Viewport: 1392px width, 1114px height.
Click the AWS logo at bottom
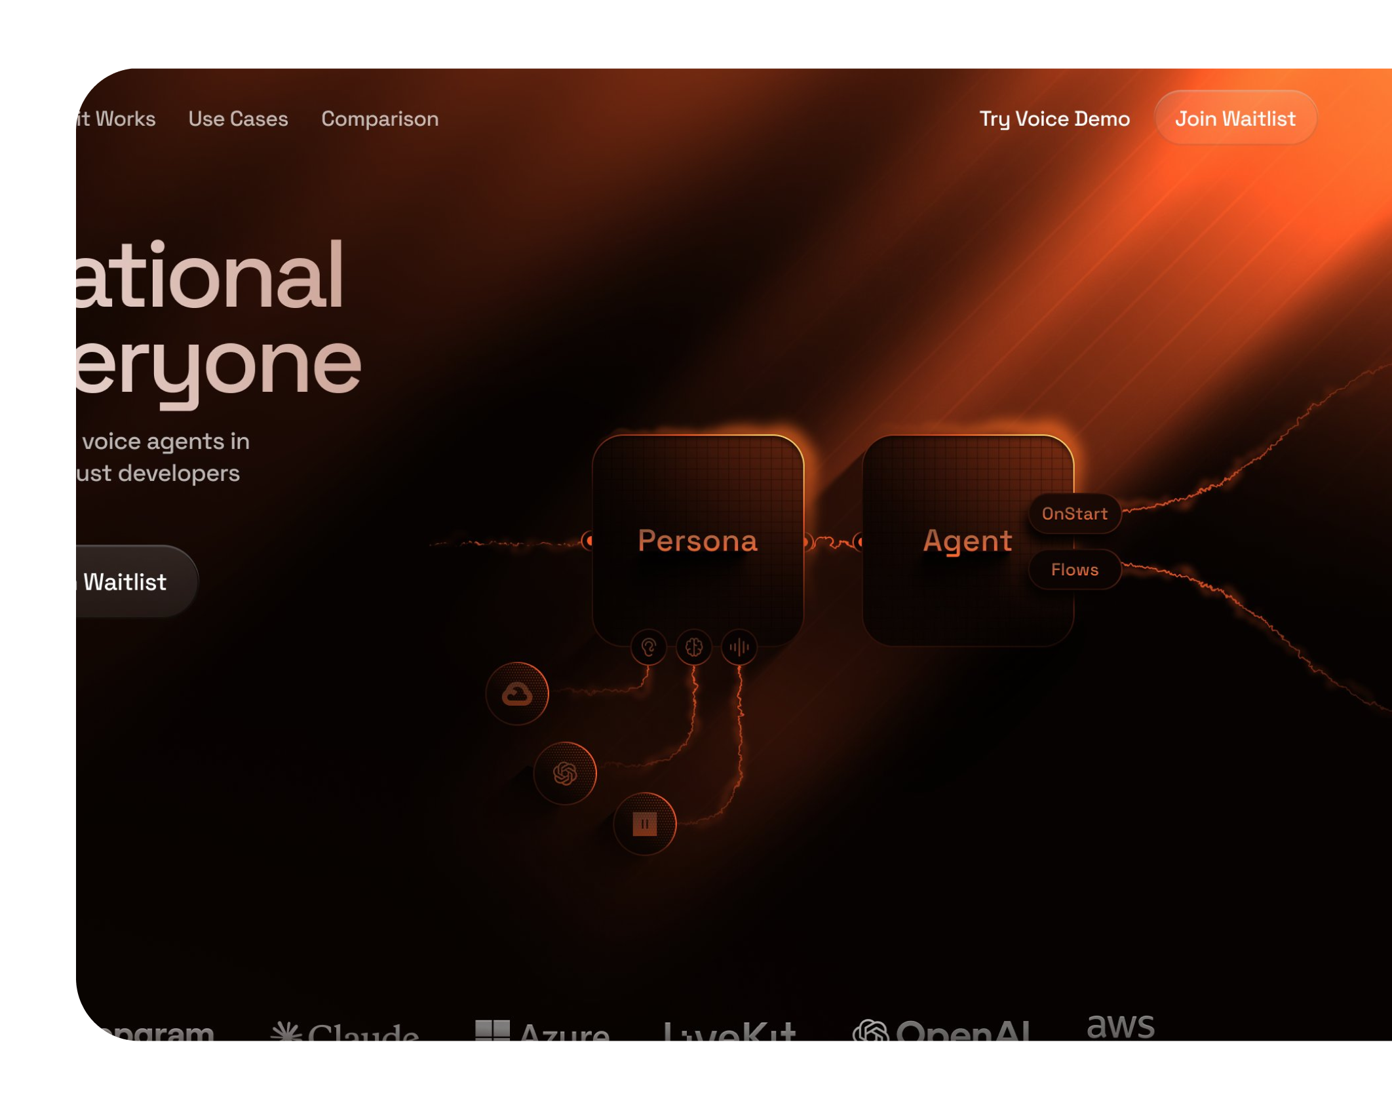tap(1120, 1026)
